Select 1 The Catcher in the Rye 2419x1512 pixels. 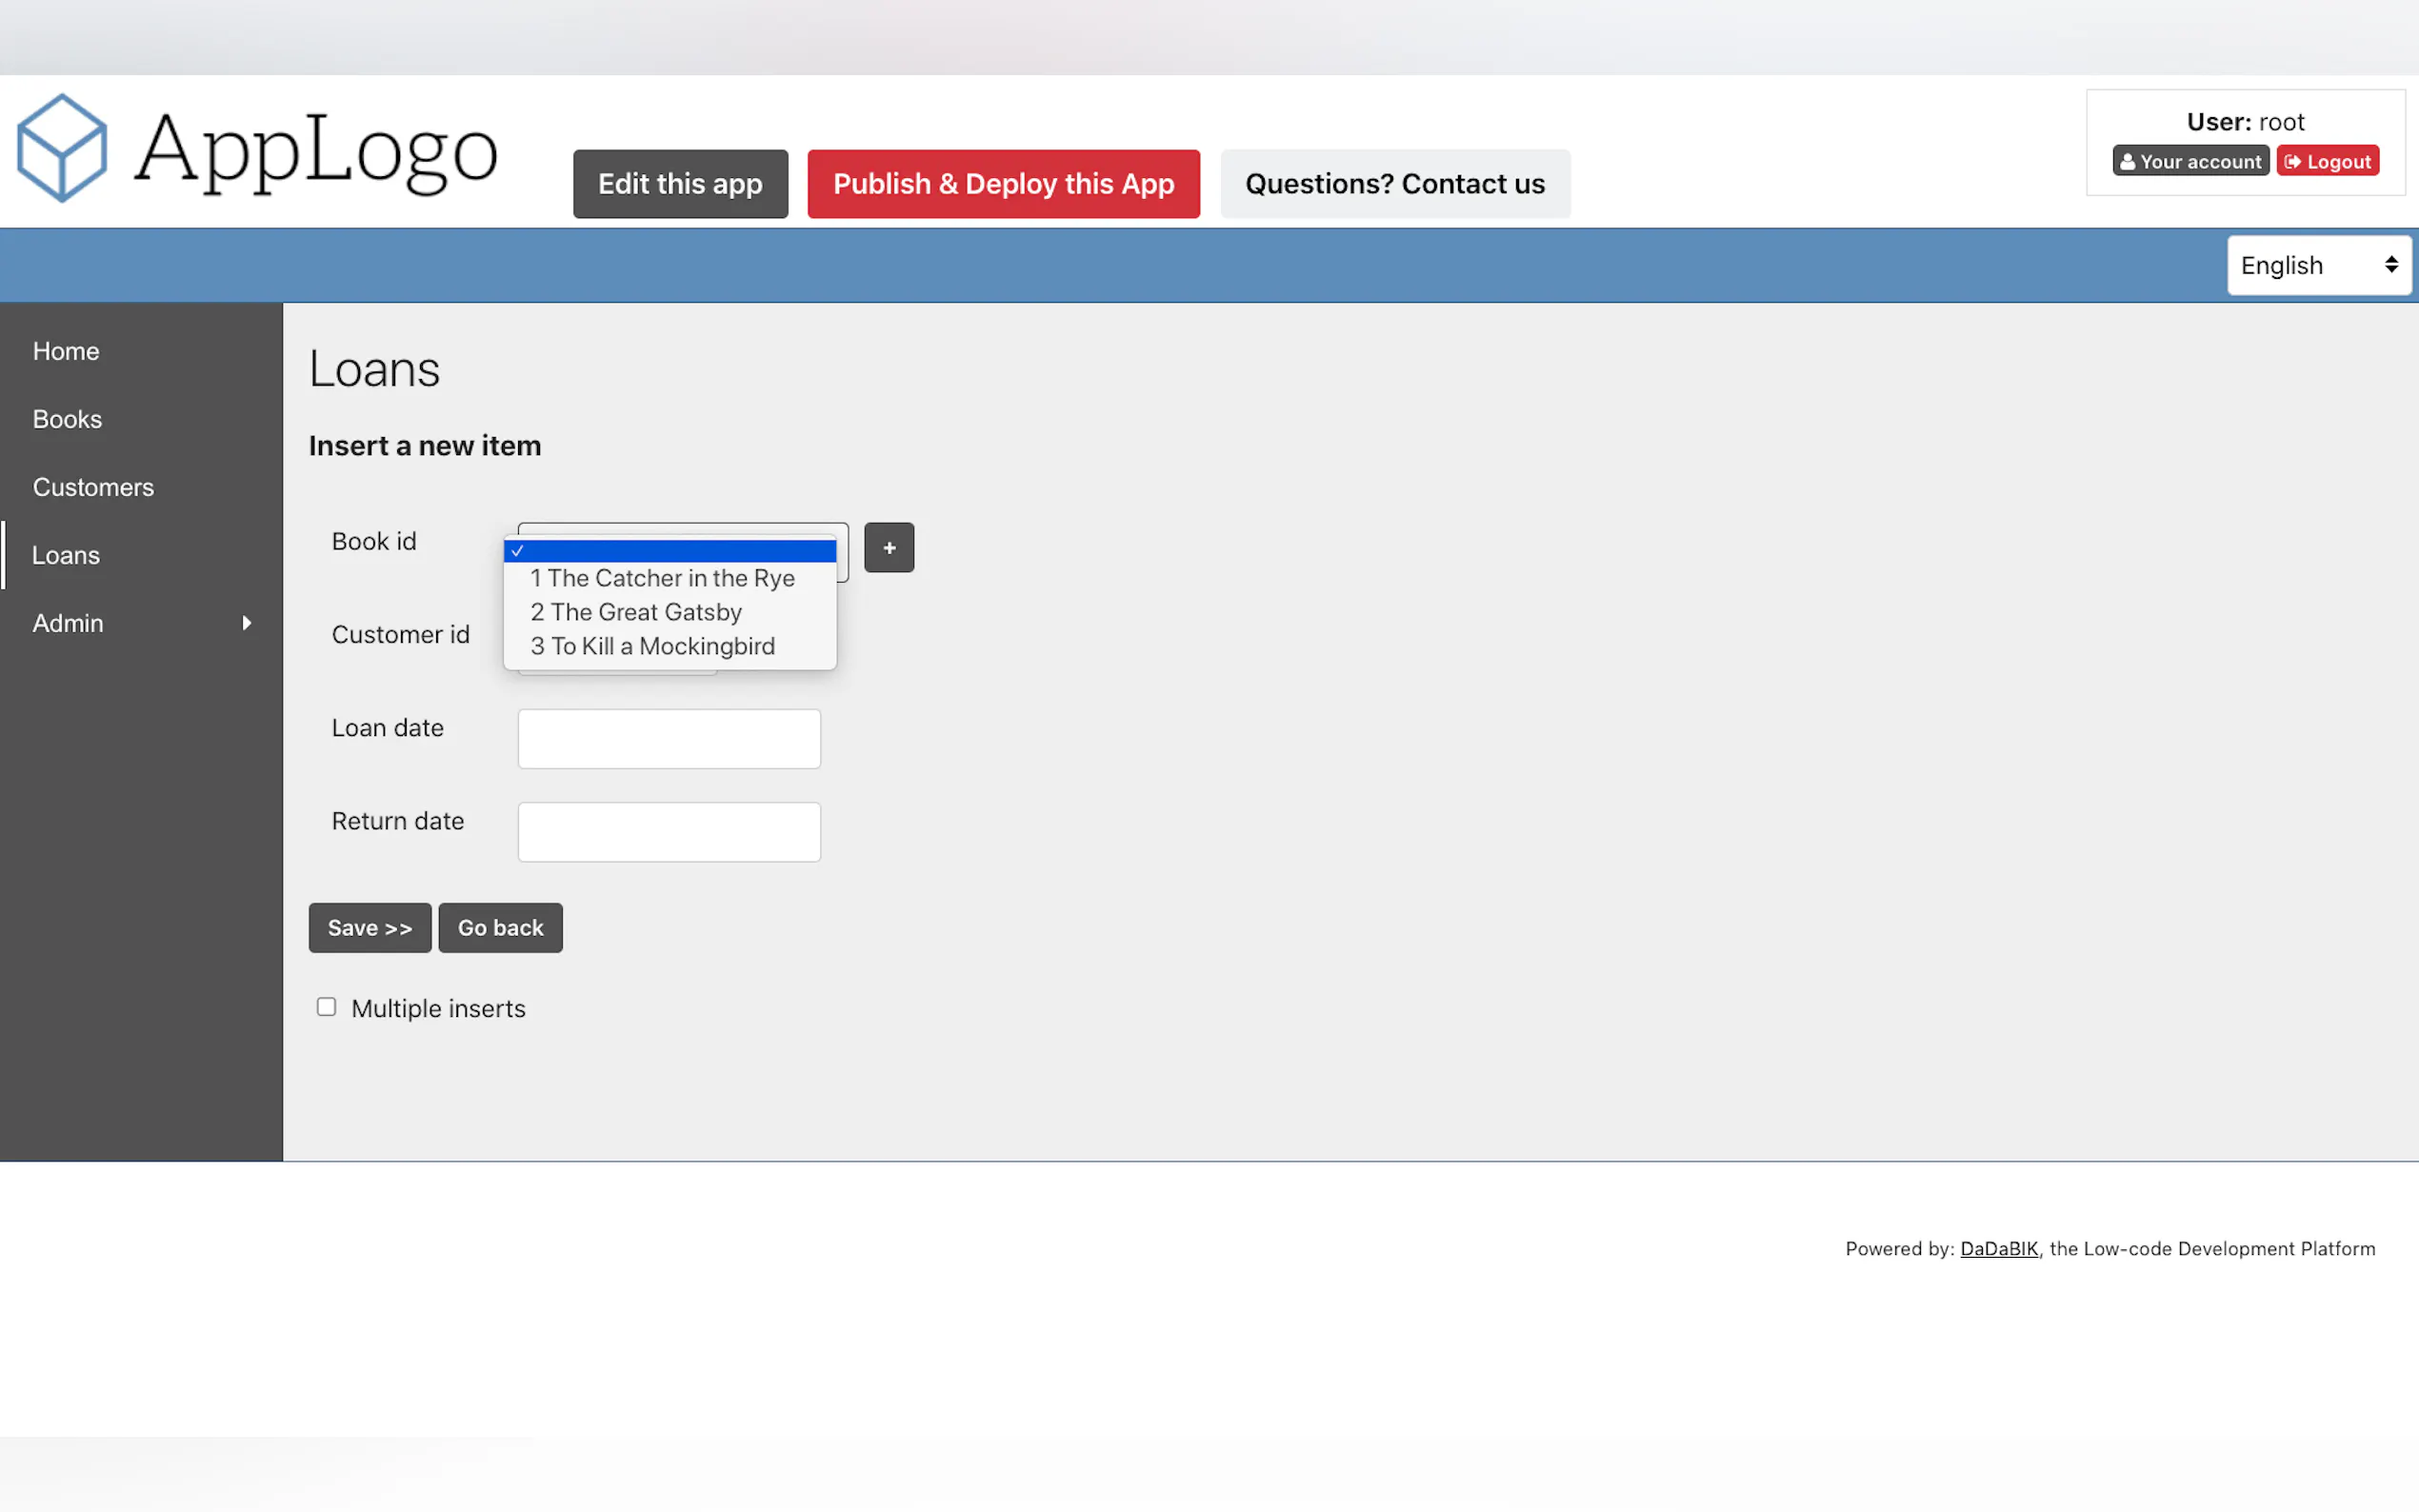(662, 578)
